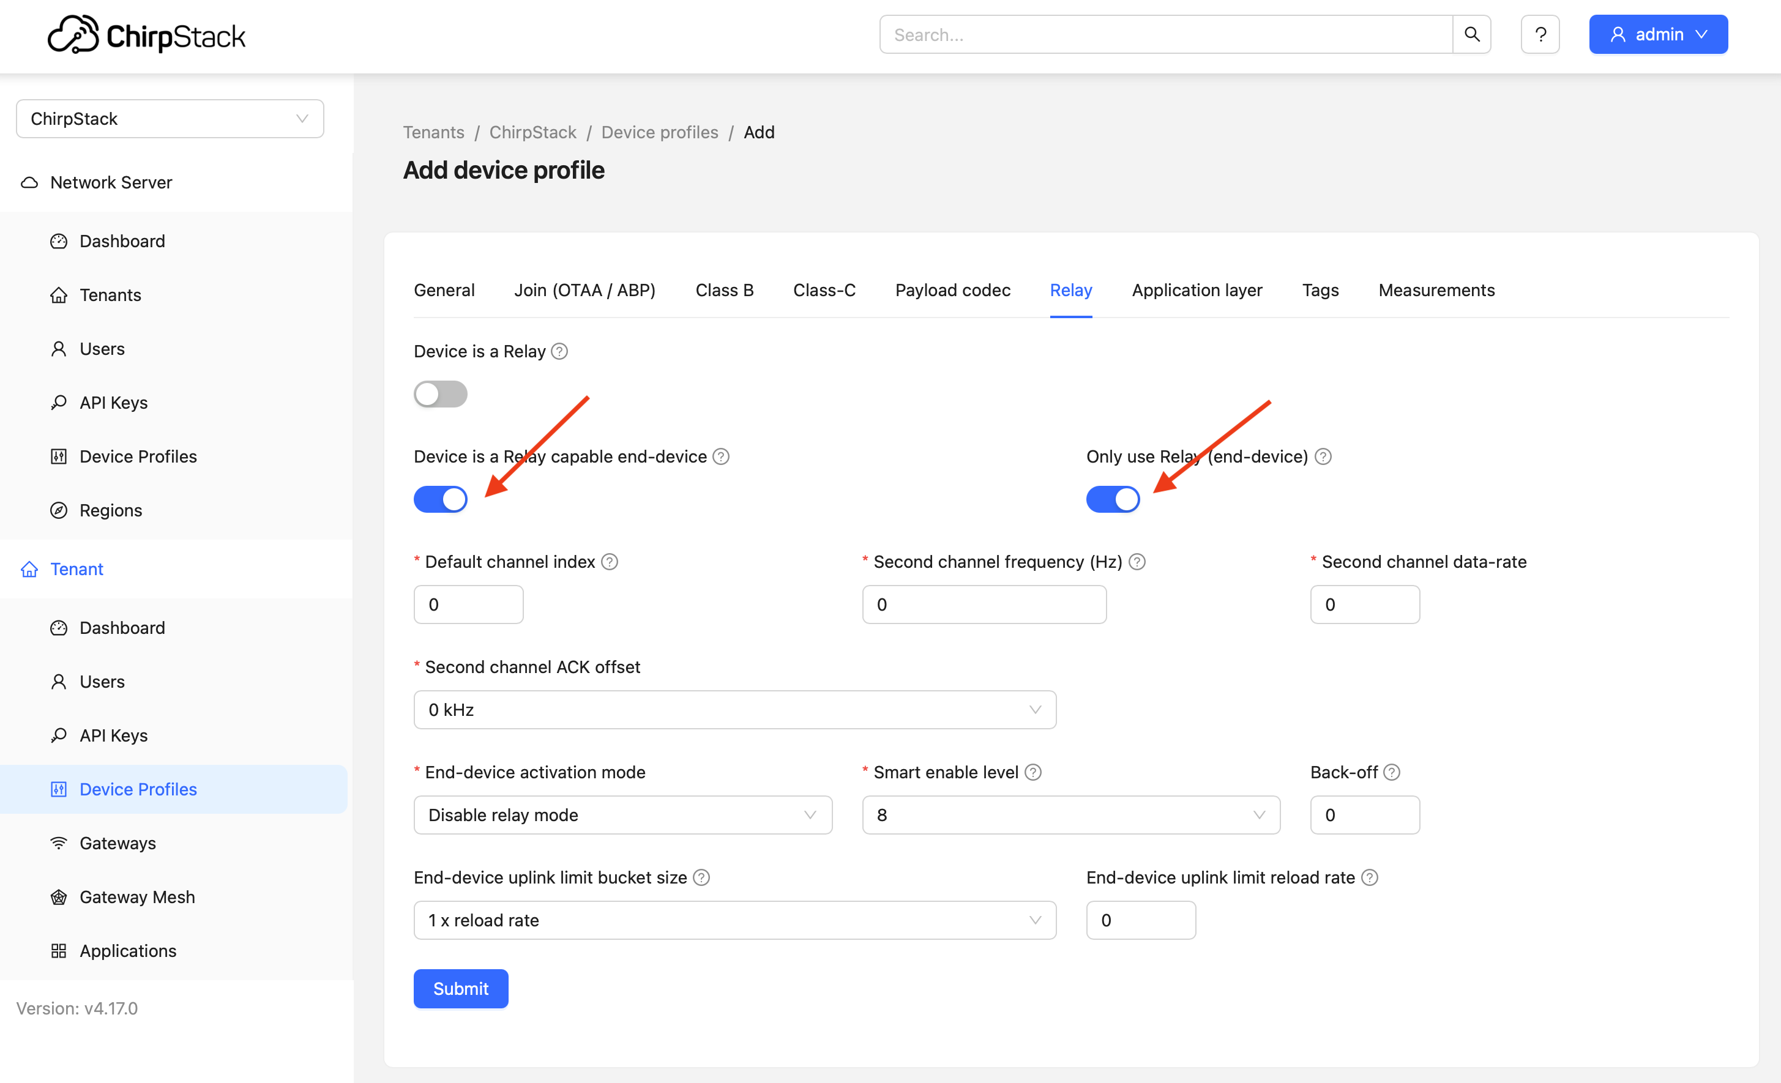Click help icon beside Back-off label

1391,772
